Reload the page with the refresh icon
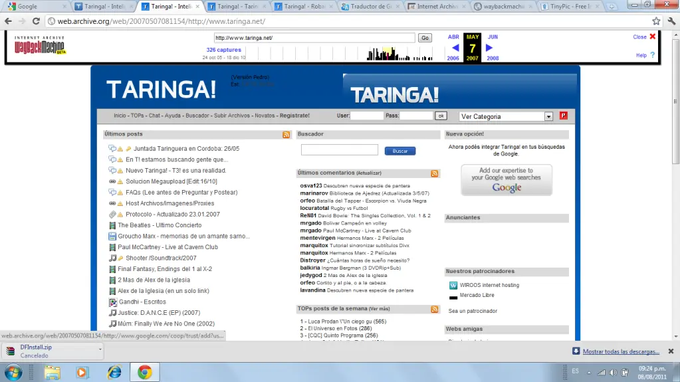This screenshot has width=680, height=382. [36, 21]
